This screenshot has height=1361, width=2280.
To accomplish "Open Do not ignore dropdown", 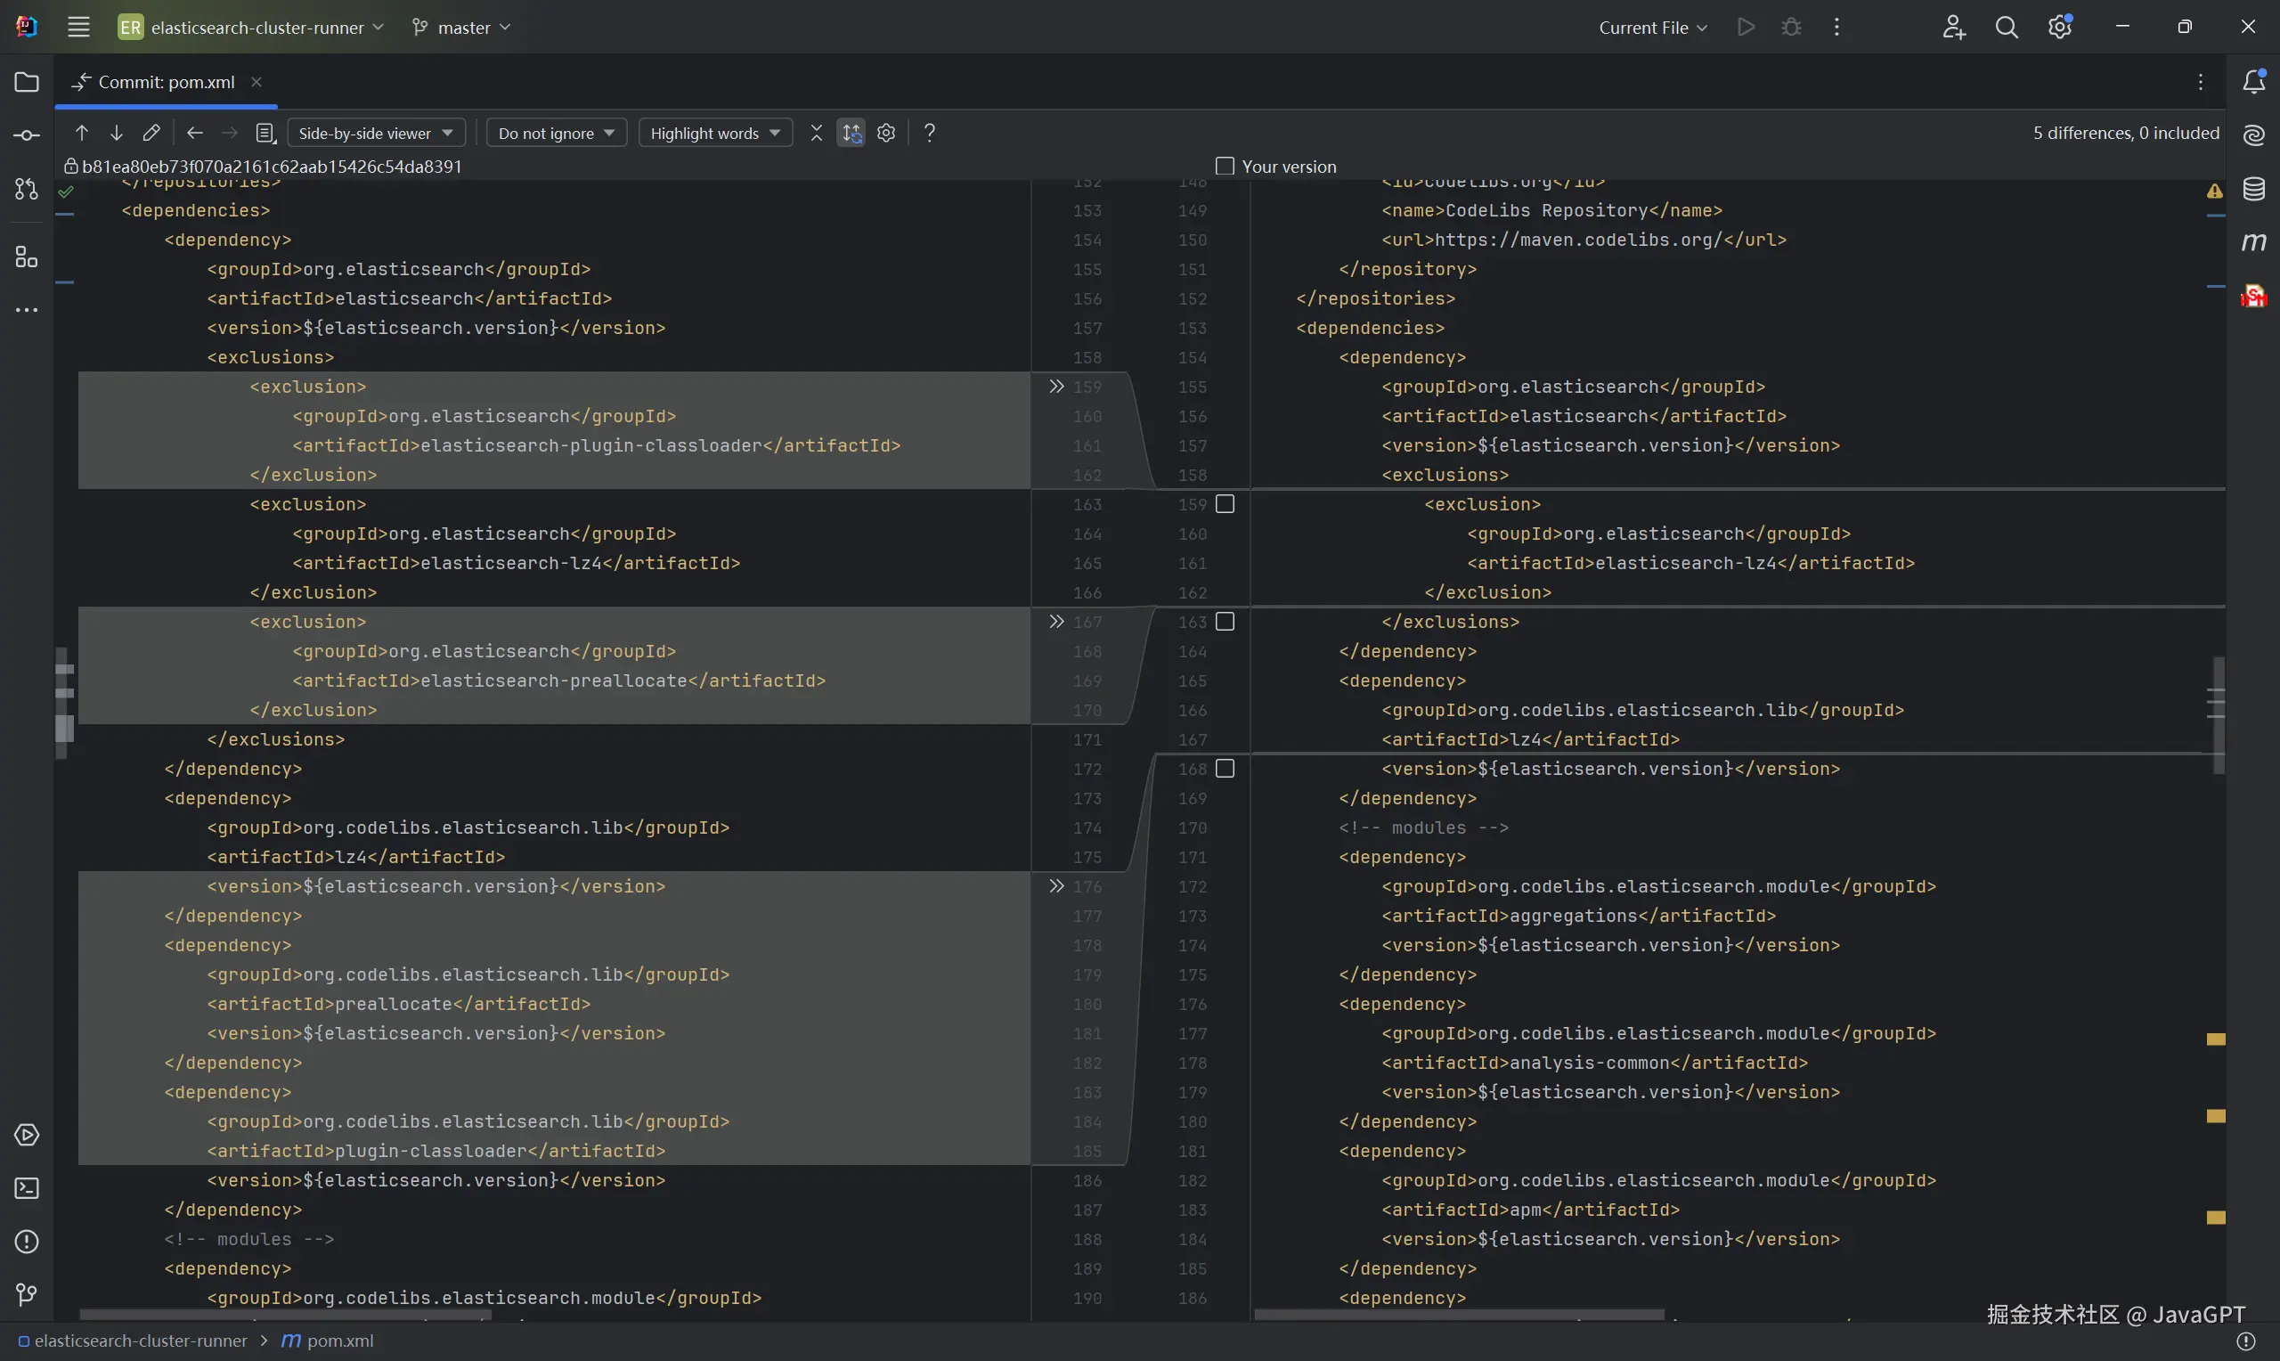I will click(556, 133).
